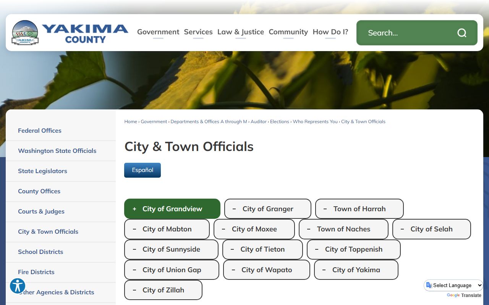Expand the City of Moxee section
This screenshot has height=305, width=489.
(254, 229)
